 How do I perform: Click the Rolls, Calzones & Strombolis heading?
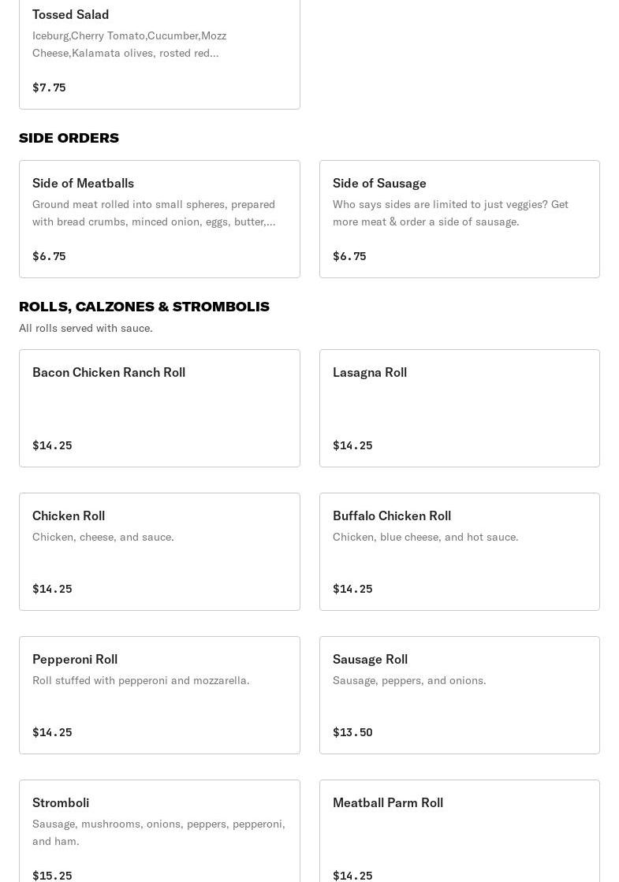(x=144, y=307)
